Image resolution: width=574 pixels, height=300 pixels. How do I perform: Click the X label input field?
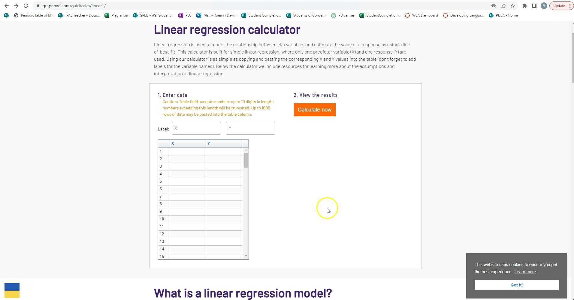click(196, 128)
